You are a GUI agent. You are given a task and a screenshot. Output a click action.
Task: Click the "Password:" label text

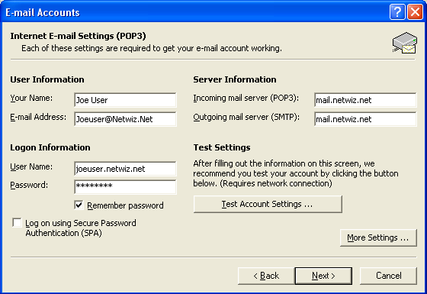coord(29,185)
